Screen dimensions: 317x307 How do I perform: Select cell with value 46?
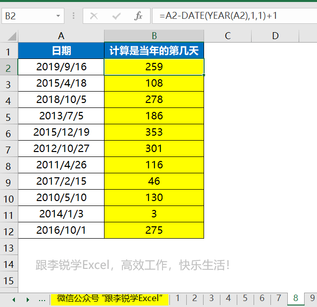point(154,181)
